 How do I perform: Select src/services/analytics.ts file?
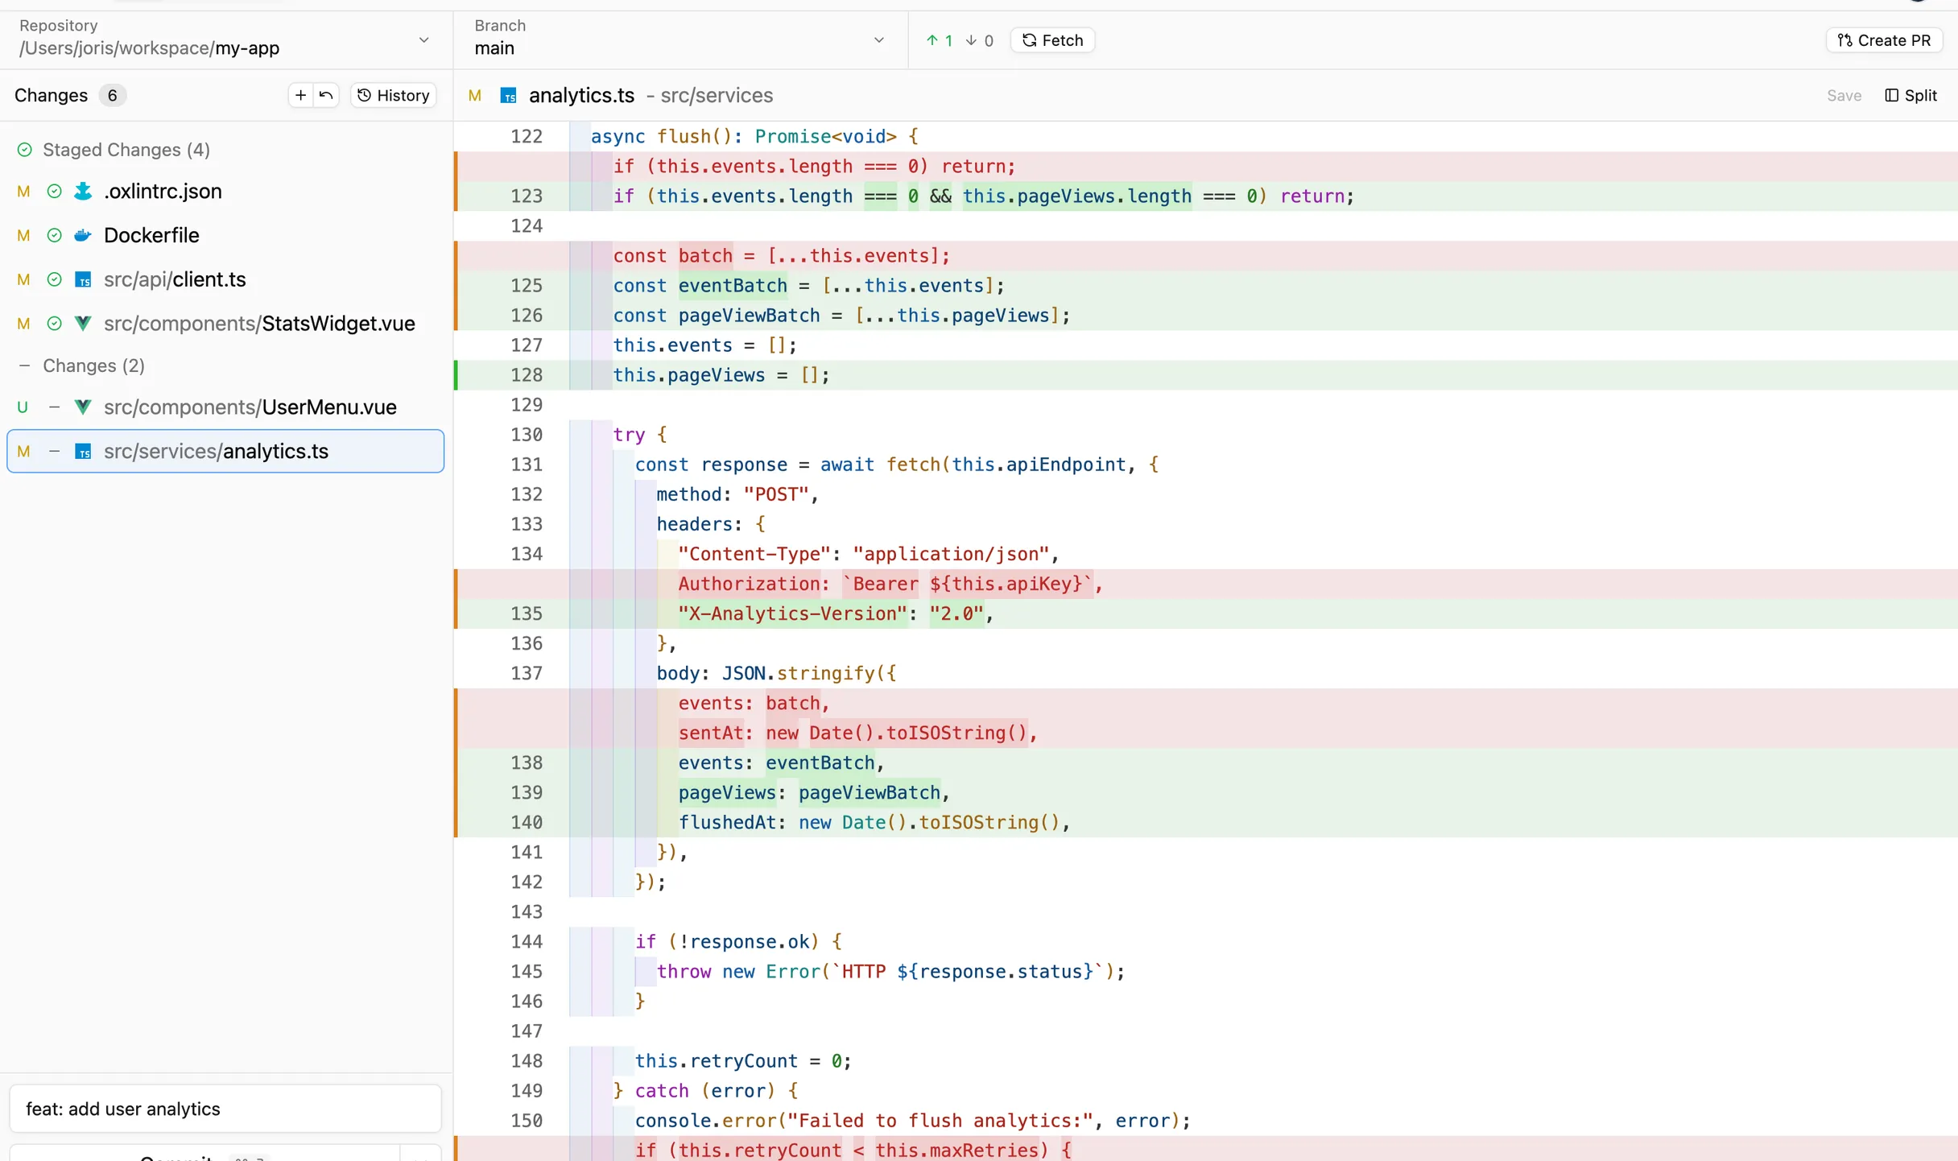225,452
